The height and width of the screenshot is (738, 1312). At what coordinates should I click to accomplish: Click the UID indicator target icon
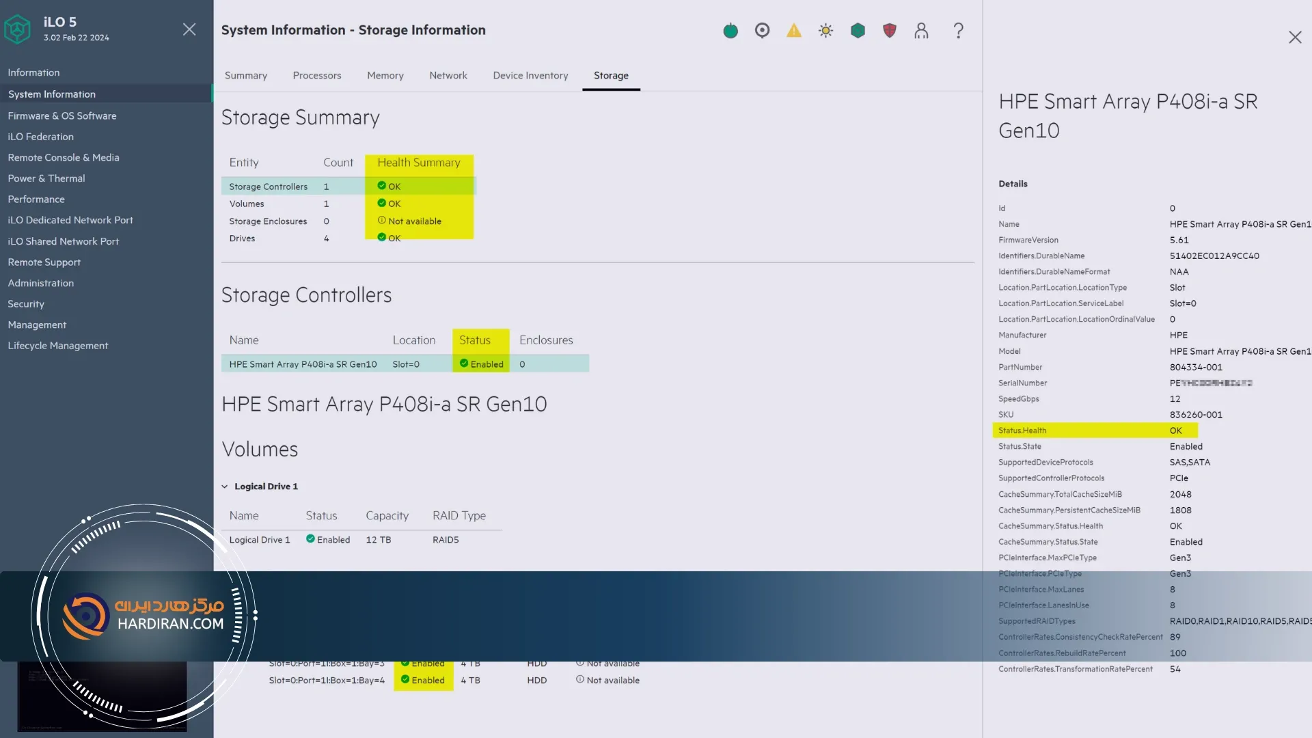coord(762,31)
